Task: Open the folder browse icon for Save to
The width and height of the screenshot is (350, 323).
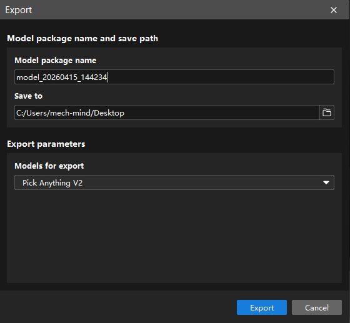Action: tap(327, 112)
